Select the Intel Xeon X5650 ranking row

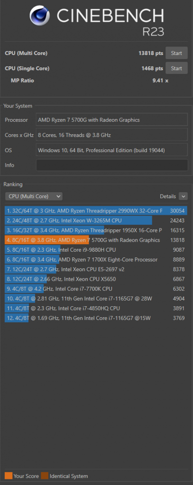96,279
